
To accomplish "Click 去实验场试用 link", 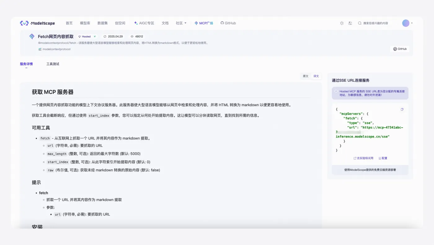I will (x=363, y=158).
